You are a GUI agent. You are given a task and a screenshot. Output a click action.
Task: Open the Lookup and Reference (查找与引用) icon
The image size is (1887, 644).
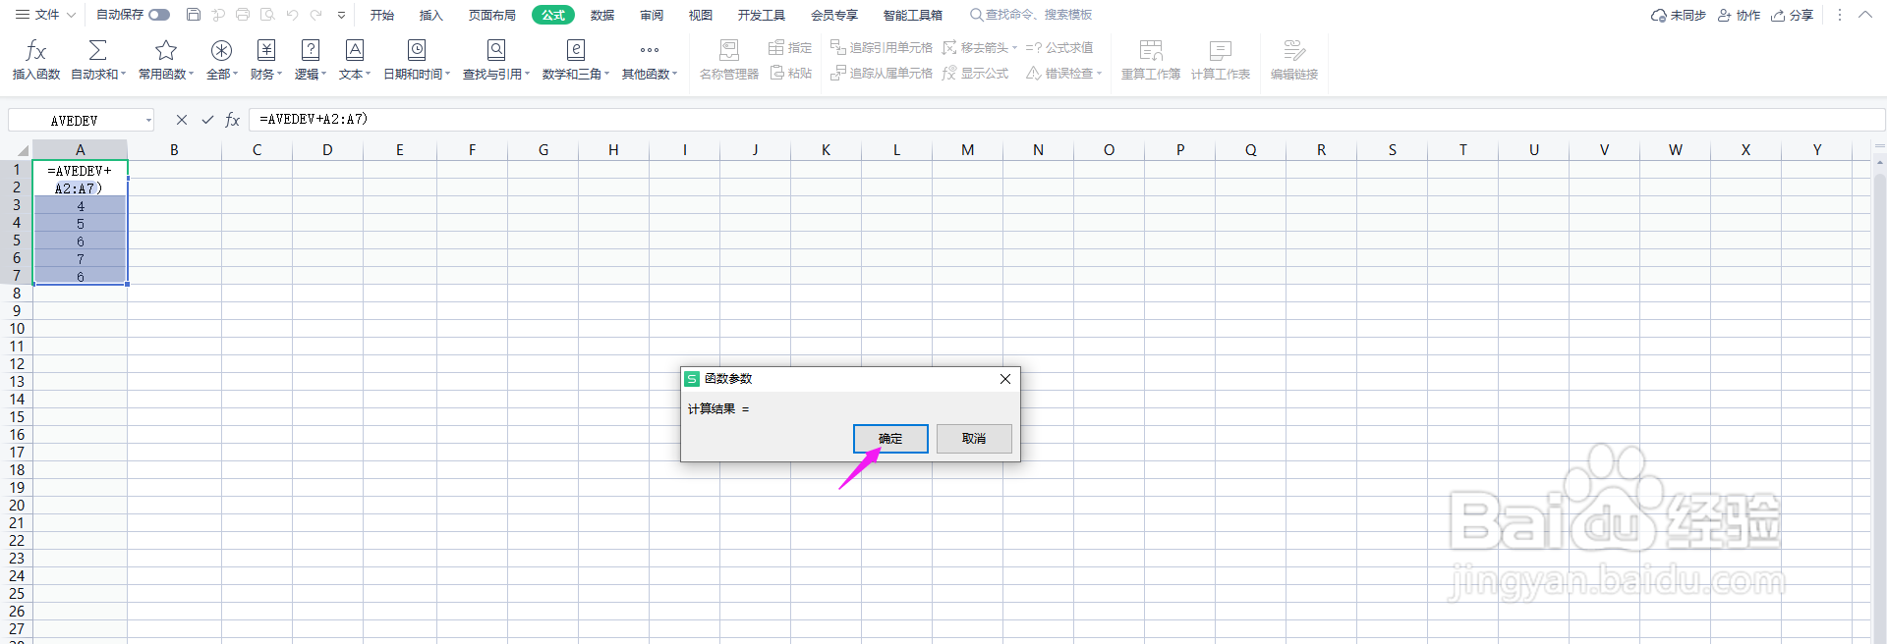(x=496, y=50)
